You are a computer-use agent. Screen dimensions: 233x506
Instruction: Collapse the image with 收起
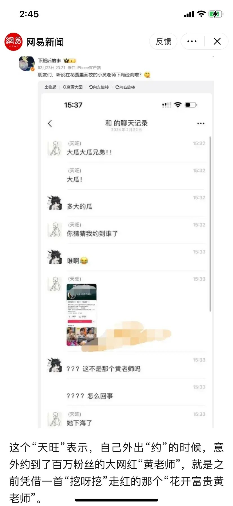50,87
